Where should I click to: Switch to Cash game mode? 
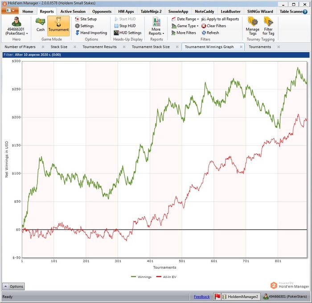click(x=41, y=25)
